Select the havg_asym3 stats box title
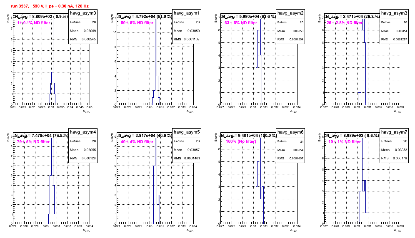Viewport: 415px width, 238px height. [394, 13]
